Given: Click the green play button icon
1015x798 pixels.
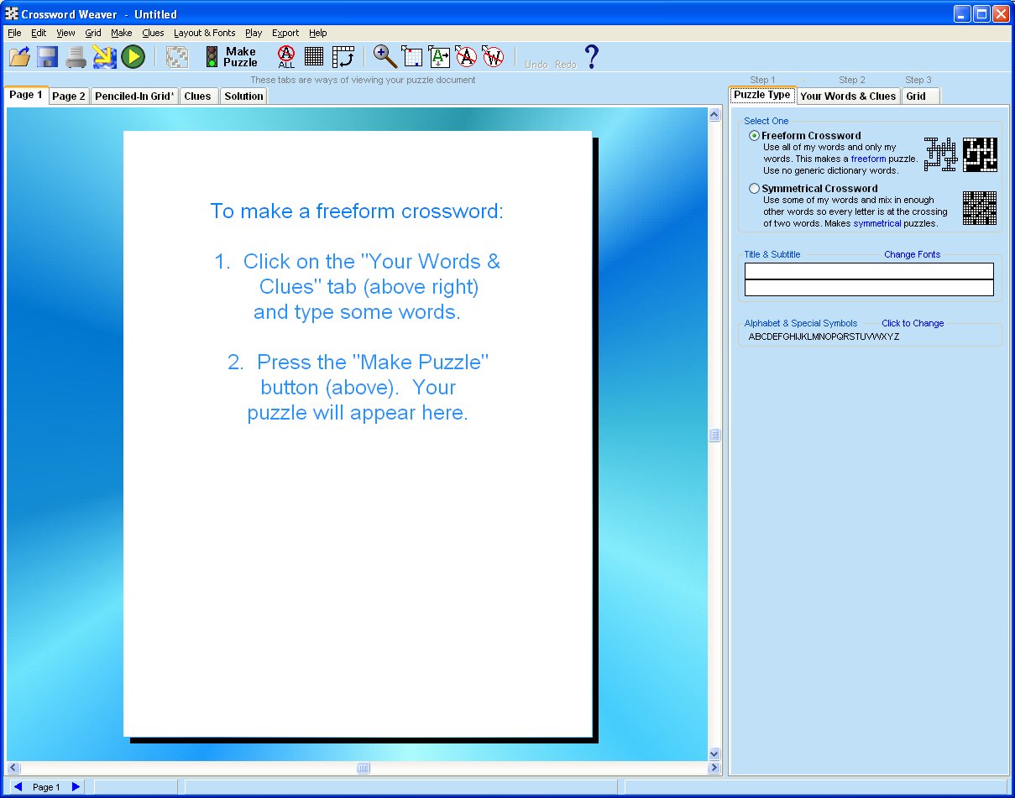Looking at the screenshot, I should 133,57.
